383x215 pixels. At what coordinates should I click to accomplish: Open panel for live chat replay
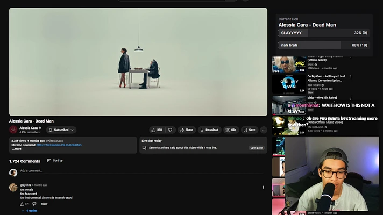pyautogui.click(x=257, y=148)
